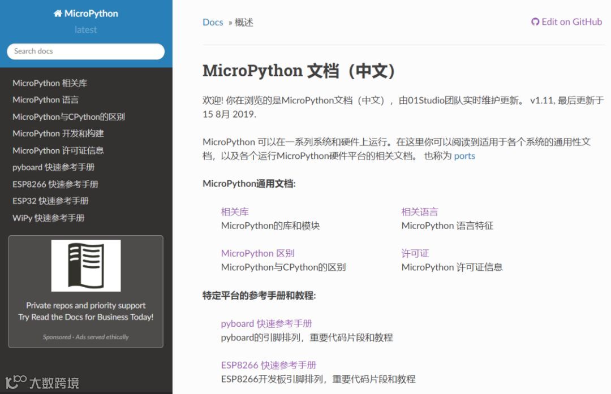The image size is (611, 394).
Task: Click the text 'MicroPython 语言特征'
Action: 448,226
